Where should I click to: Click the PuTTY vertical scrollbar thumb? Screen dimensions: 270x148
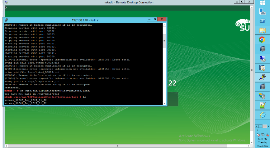point(165,41)
